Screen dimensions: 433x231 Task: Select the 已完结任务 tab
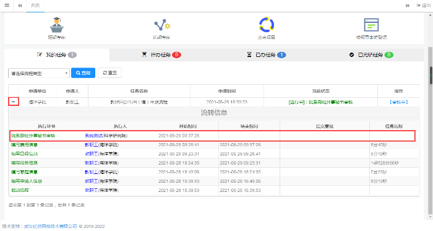[x=371, y=55]
